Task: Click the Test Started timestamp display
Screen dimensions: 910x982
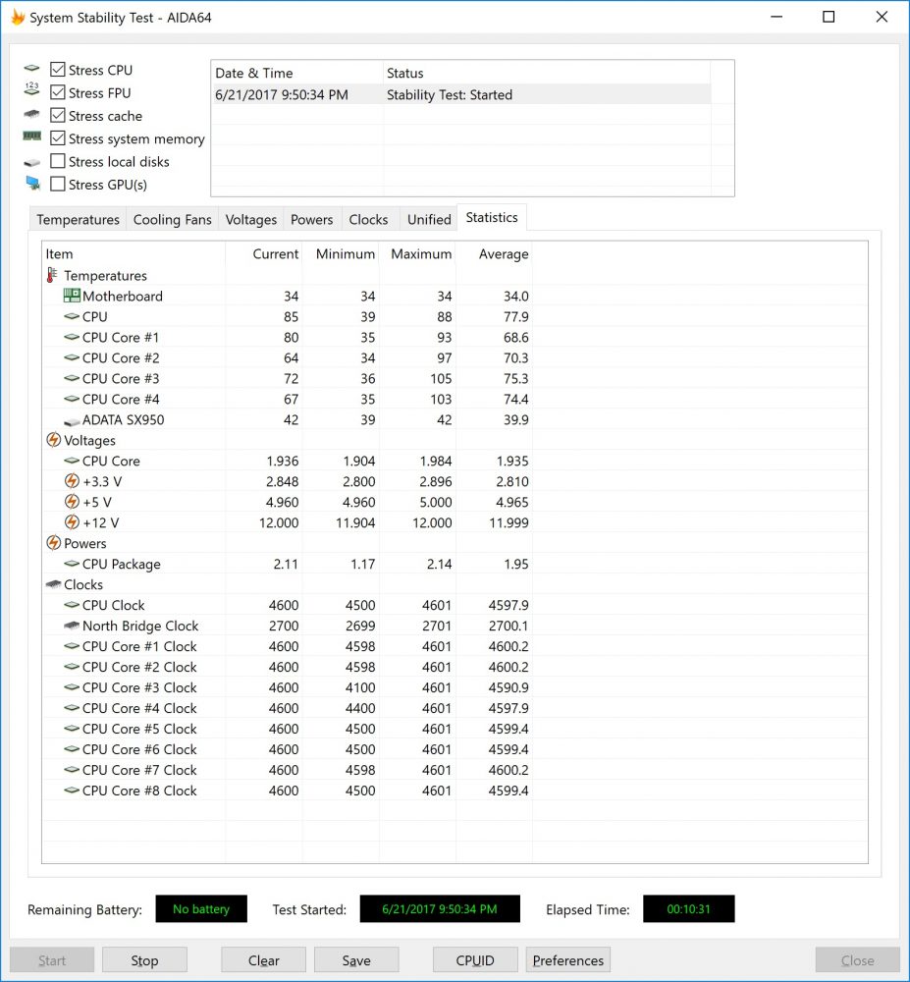Action: (x=440, y=908)
